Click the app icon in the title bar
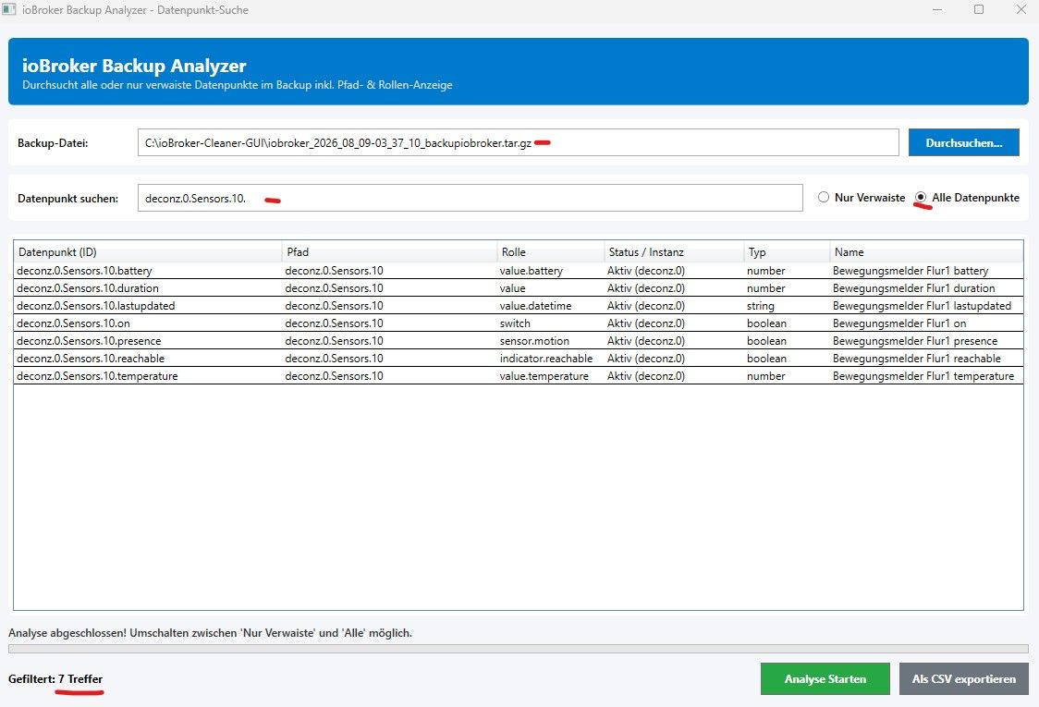Image resolution: width=1039 pixels, height=707 pixels. [x=8, y=10]
